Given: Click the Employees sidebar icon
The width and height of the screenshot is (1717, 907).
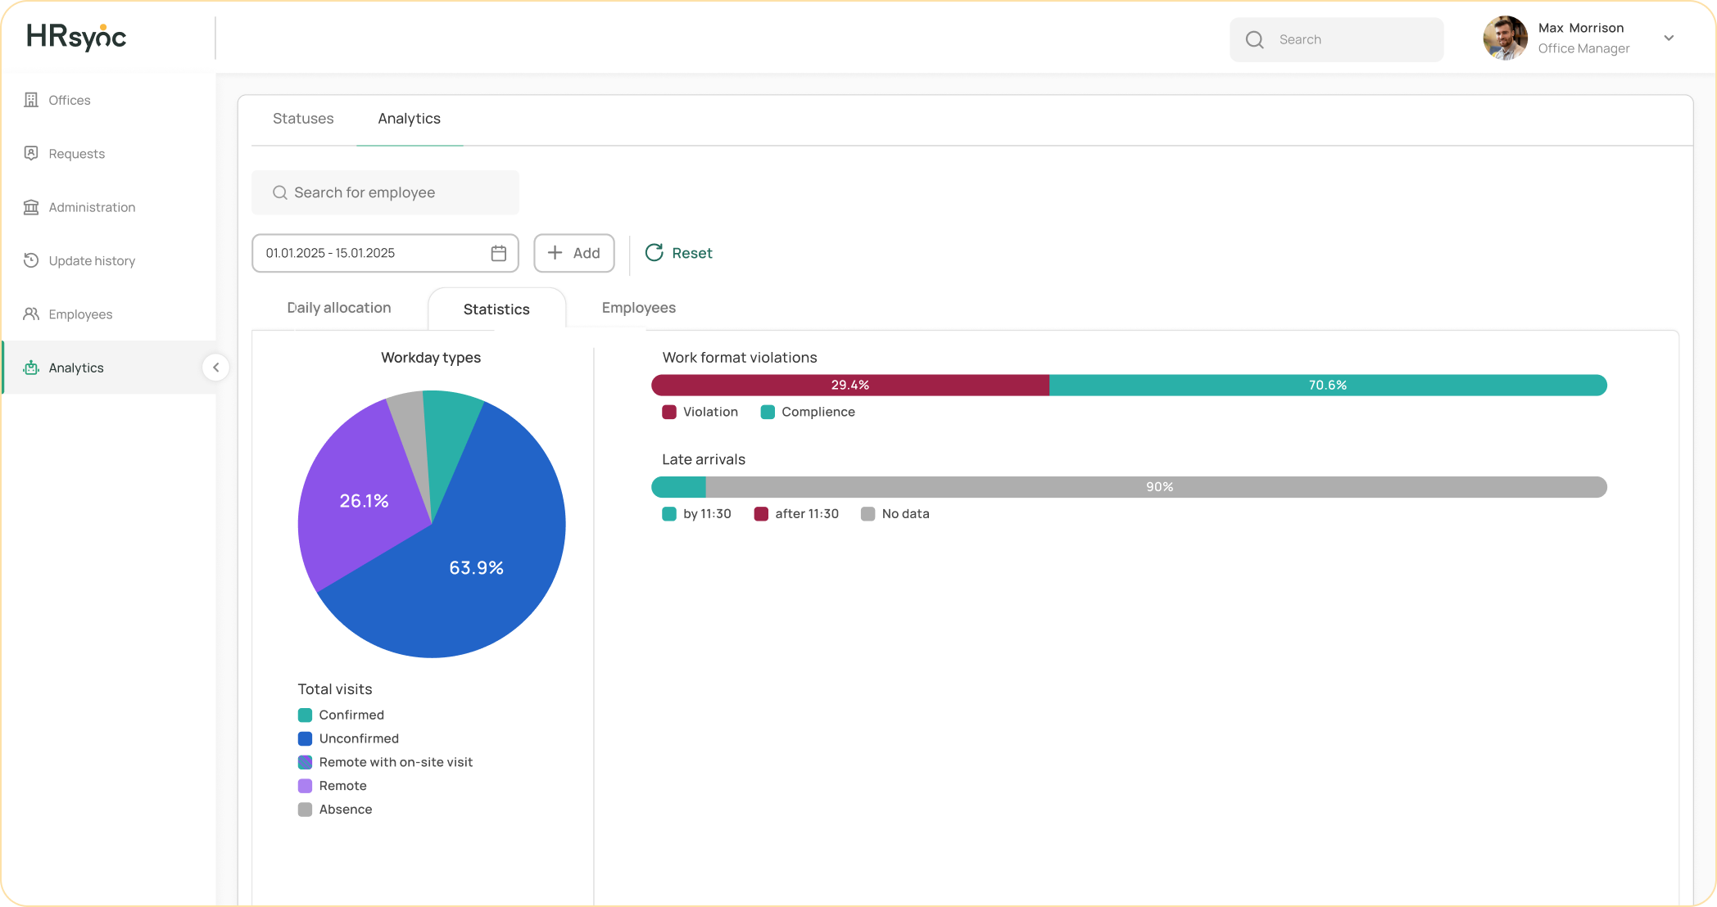Looking at the screenshot, I should coord(32,312).
